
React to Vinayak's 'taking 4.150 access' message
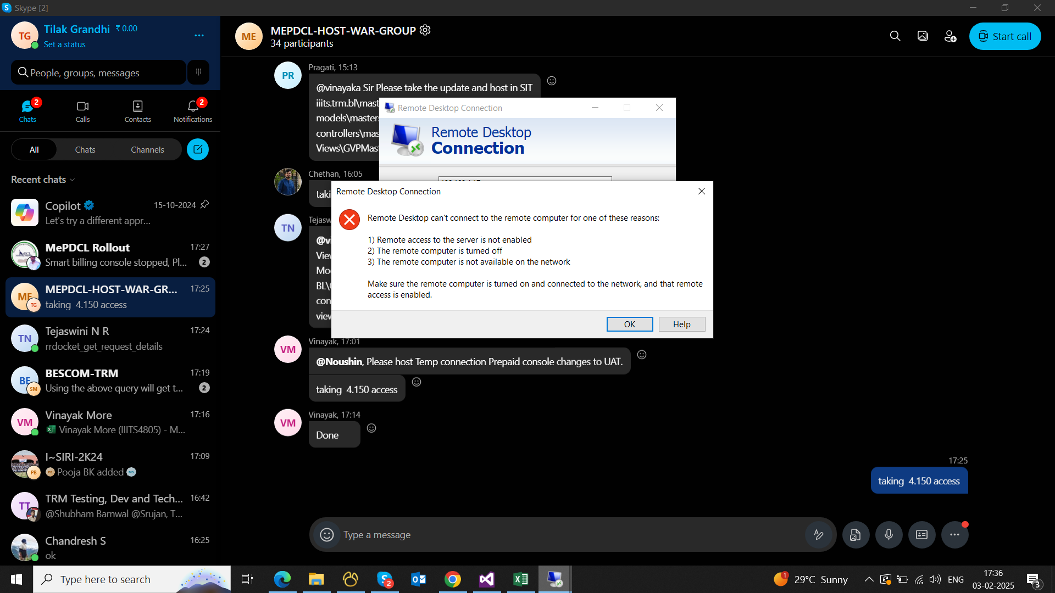point(417,382)
